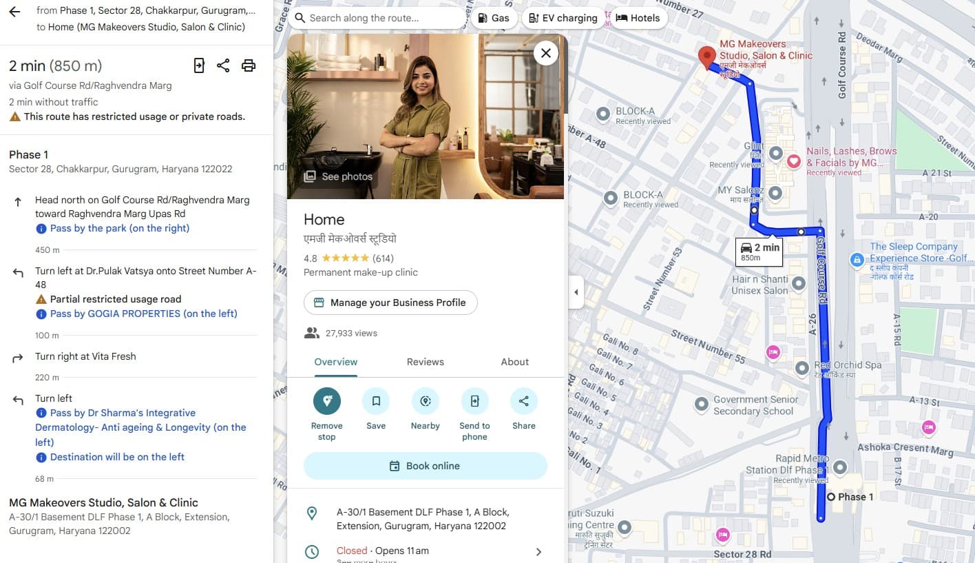The image size is (975, 563).
Task: Click the hotel marker near Sector 28 Rd
Action: click(x=722, y=534)
